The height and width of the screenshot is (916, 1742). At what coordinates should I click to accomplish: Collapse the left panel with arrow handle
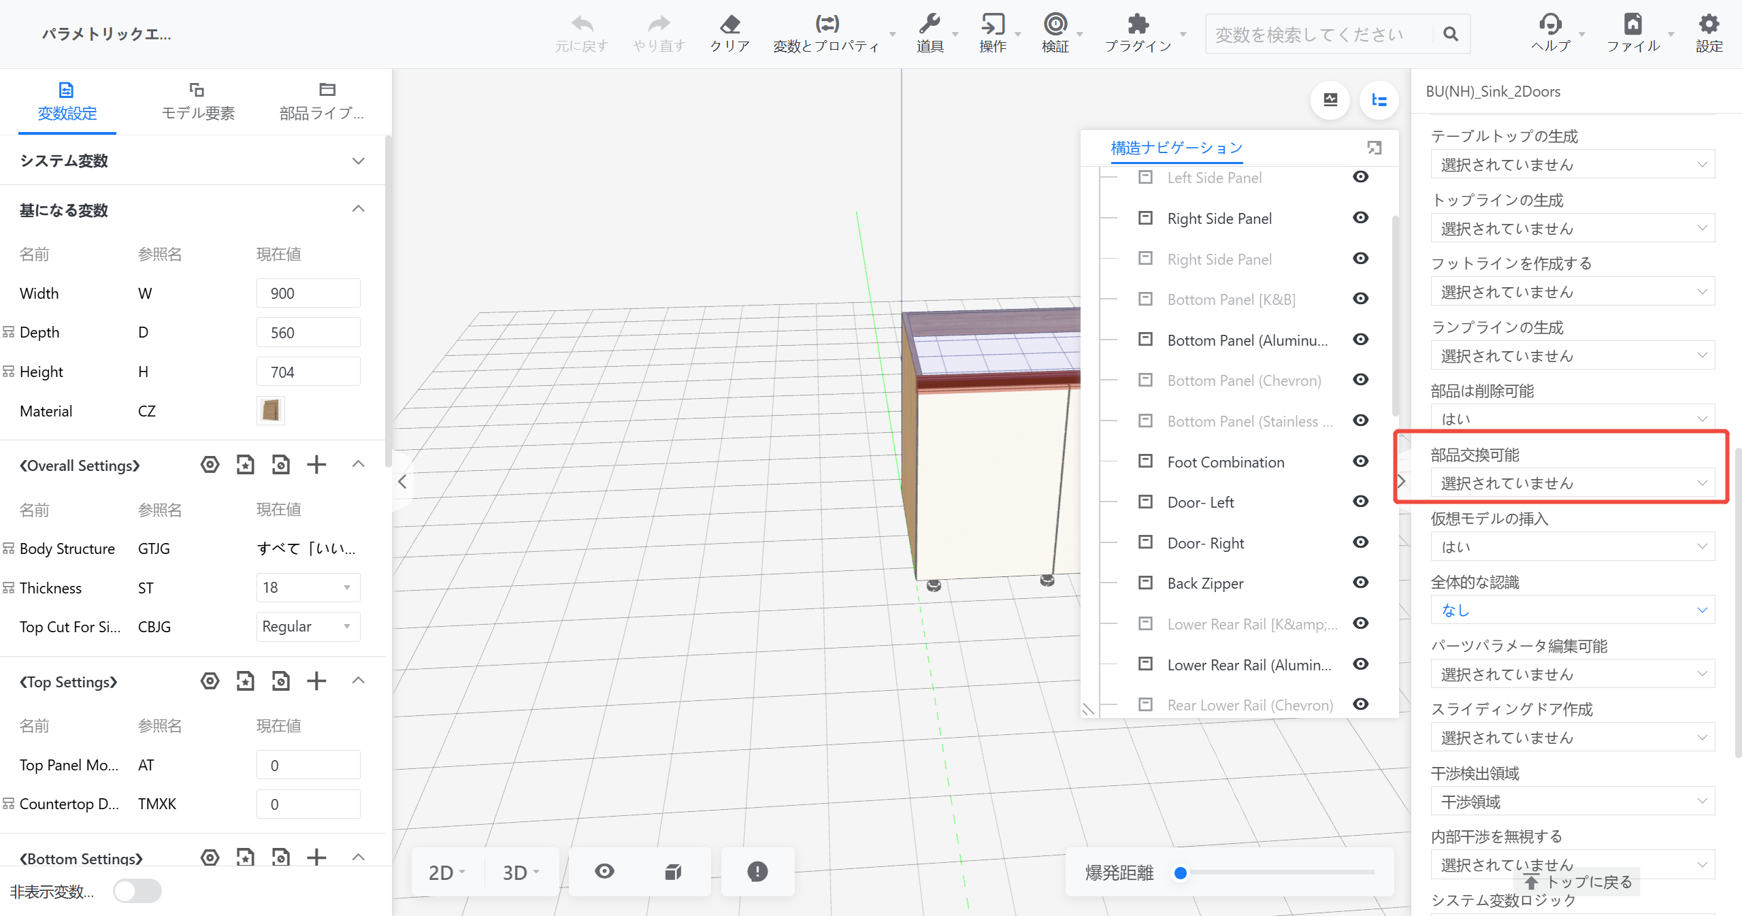[x=403, y=482]
